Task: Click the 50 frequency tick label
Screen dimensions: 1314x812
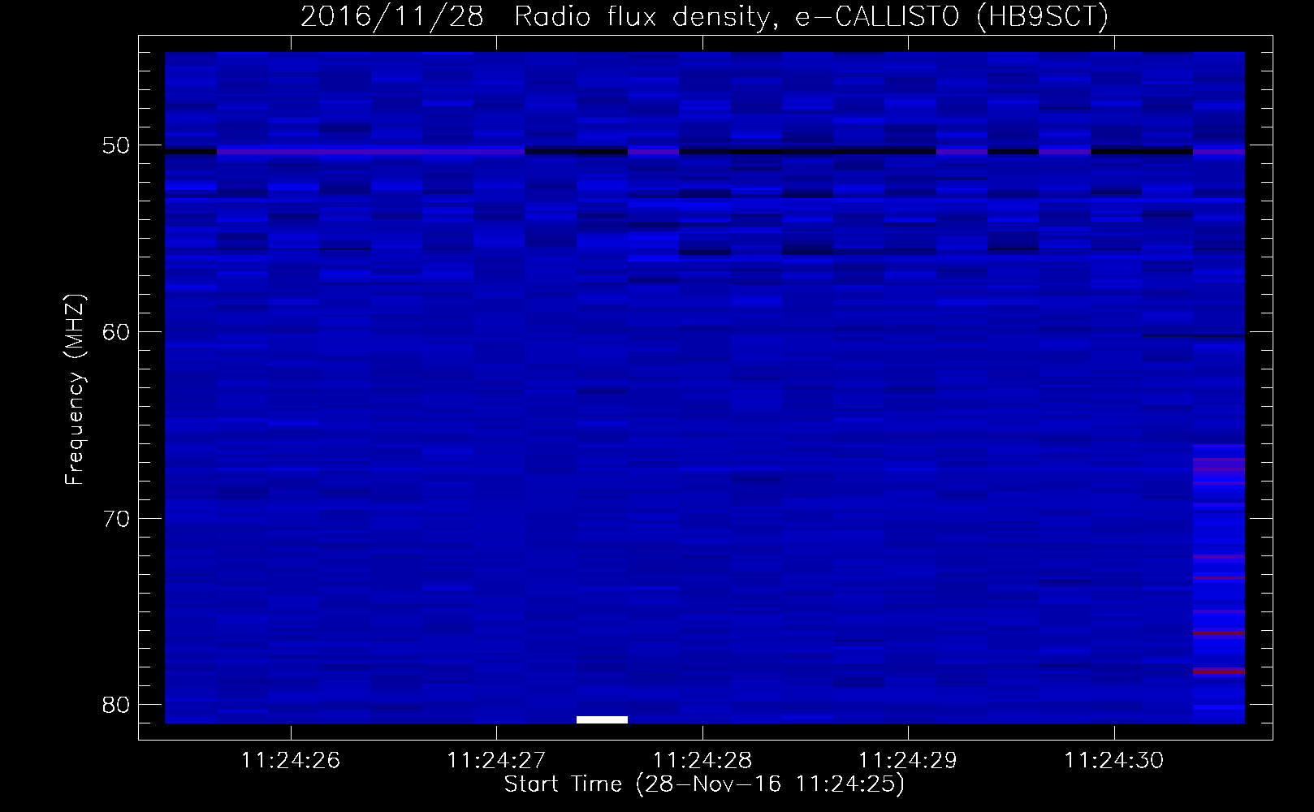Action: 116,146
